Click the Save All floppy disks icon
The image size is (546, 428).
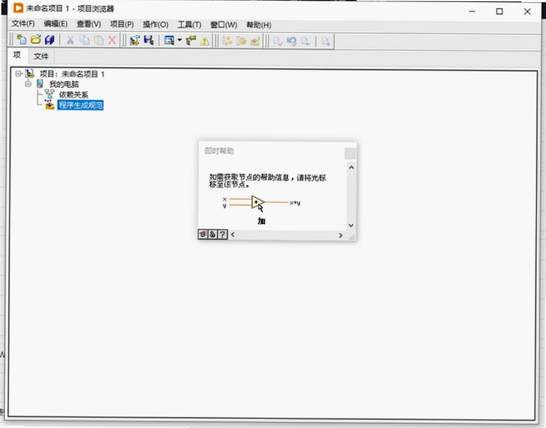(50, 40)
